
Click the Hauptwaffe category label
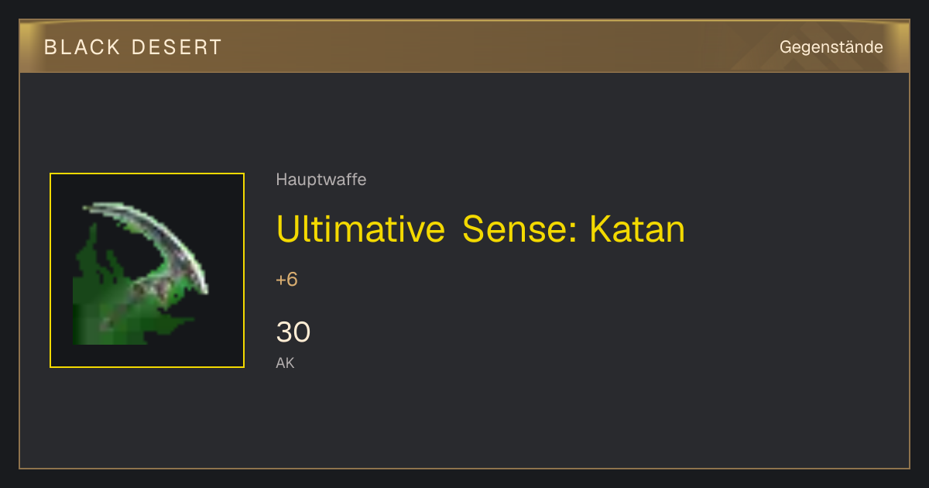[x=321, y=180]
